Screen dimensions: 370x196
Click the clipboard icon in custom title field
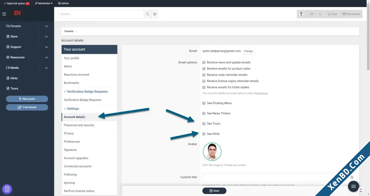(x=352, y=177)
